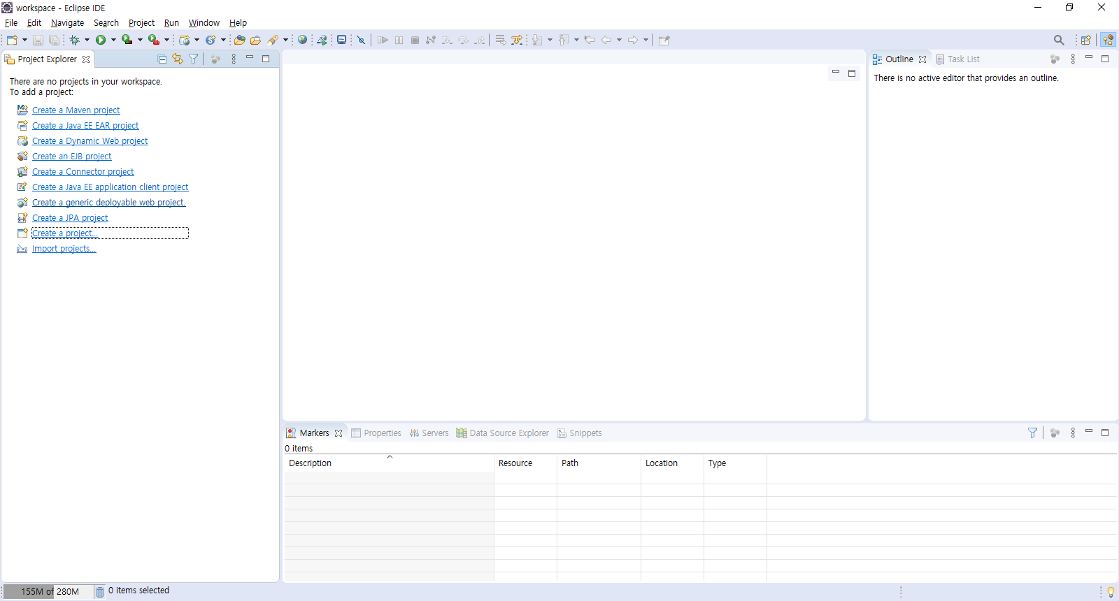
Task: Open a Terminal with the monitor icon
Action: pyautogui.click(x=341, y=40)
